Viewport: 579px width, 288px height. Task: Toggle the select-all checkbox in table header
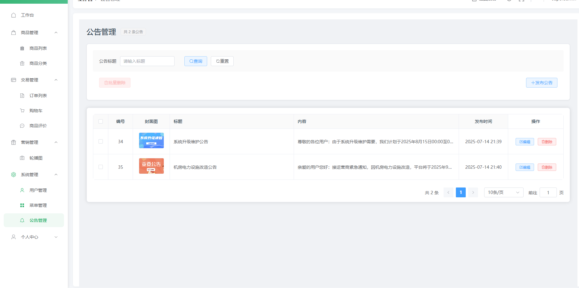tap(101, 121)
